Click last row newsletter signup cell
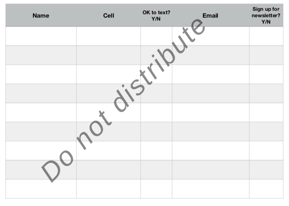This screenshot has height=206, width=289. click(x=266, y=189)
